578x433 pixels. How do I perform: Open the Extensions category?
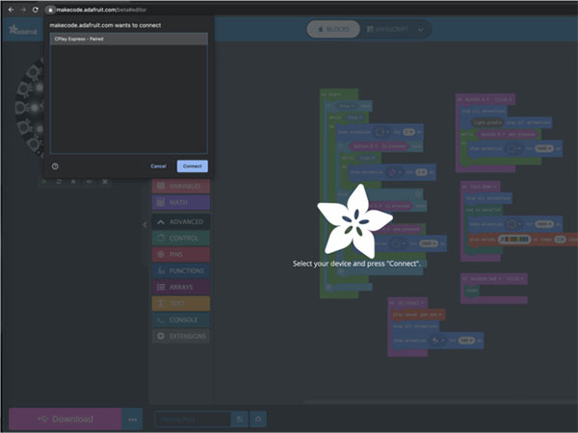(x=180, y=336)
